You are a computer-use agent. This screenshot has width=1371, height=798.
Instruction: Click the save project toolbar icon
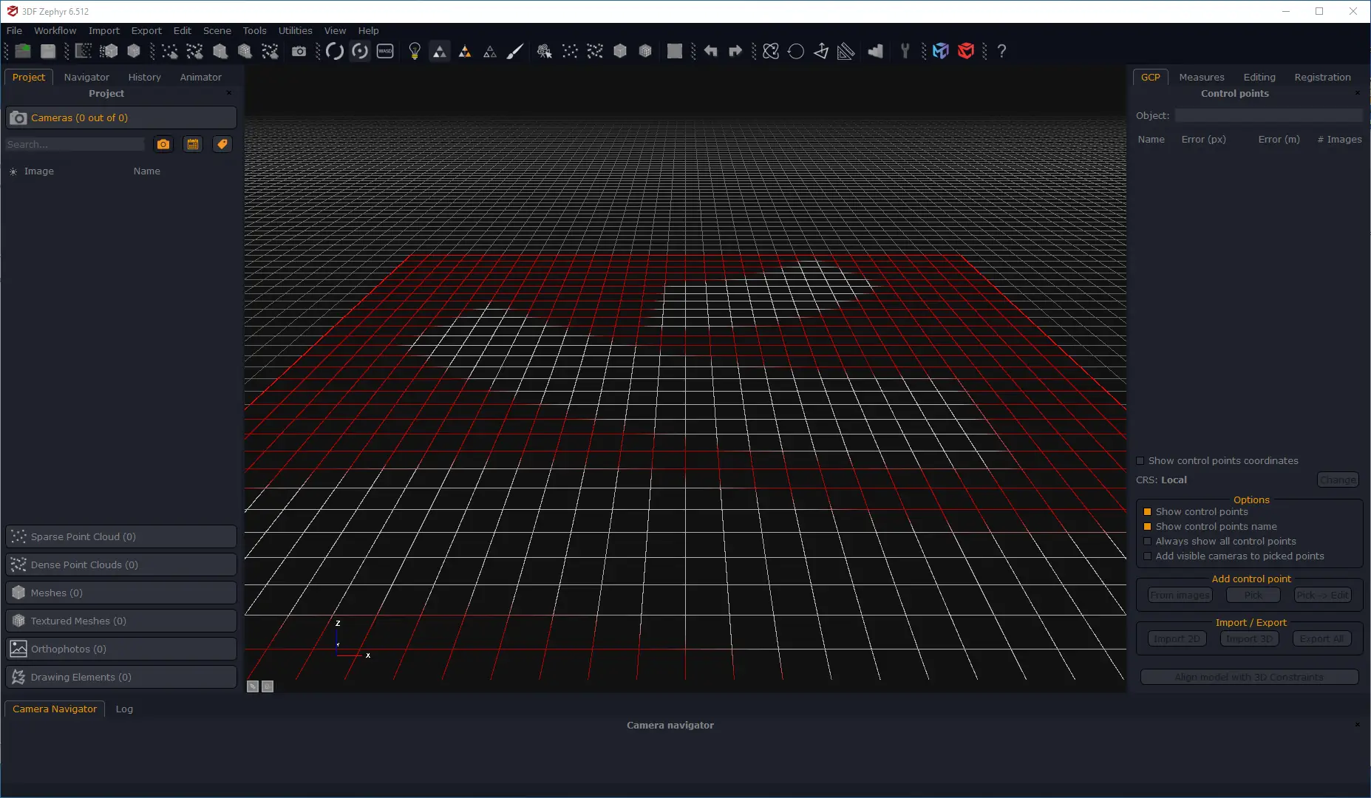[x=48, y=51]
